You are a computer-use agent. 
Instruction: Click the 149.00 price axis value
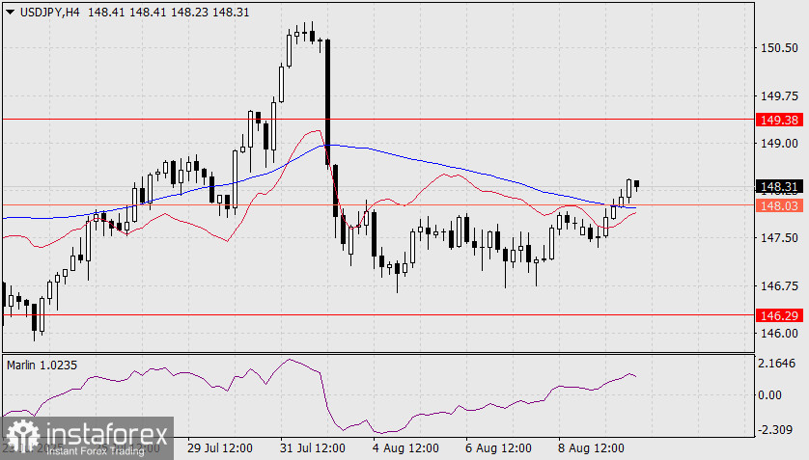point(779,143)
